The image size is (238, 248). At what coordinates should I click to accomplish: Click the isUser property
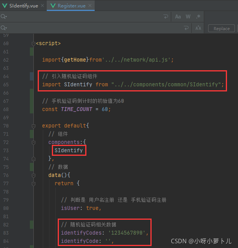click(70, 208)
